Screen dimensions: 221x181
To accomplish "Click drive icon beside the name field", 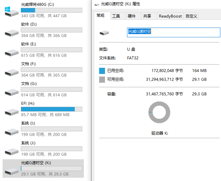I will tap(104, 33).
